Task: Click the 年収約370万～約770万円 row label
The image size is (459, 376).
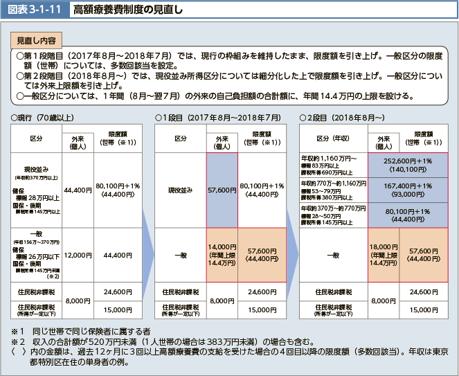Action: click(x=332, y=215)
